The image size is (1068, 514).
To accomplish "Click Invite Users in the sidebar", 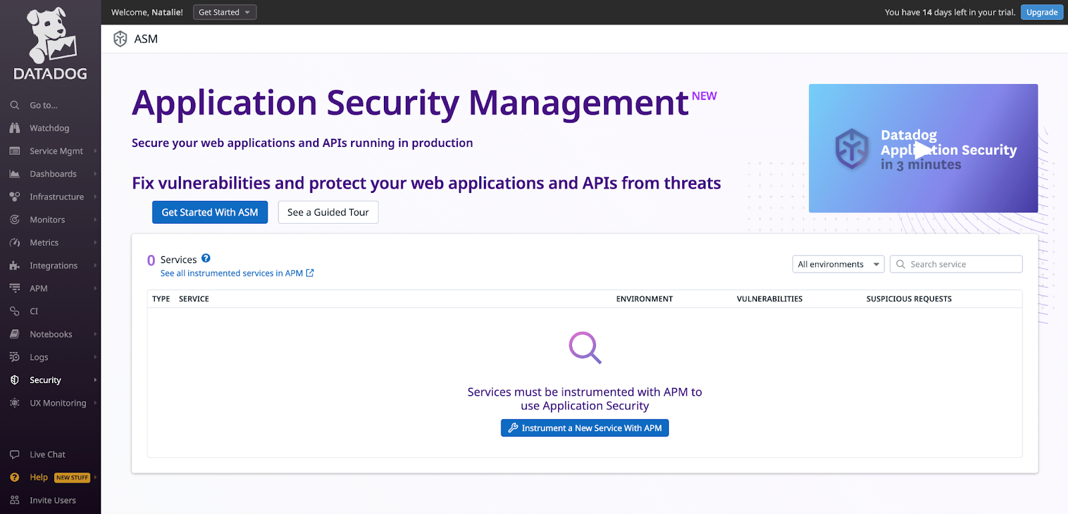I will point(53,500).
